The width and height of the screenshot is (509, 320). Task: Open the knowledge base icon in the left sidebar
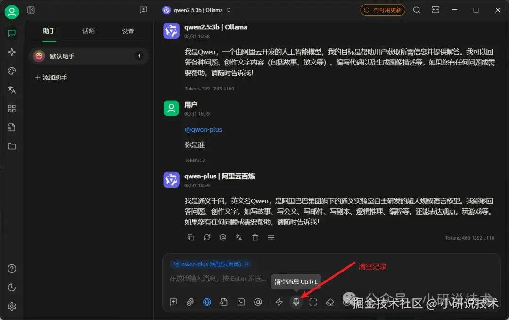point(12,128)
